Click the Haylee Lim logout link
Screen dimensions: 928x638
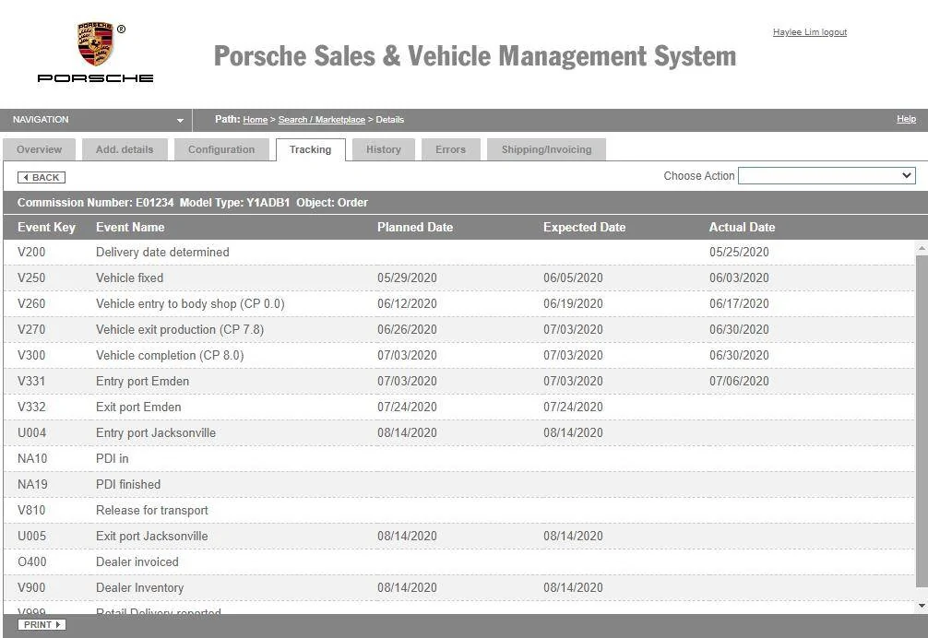pyautogui.click(x=810, y=32)
